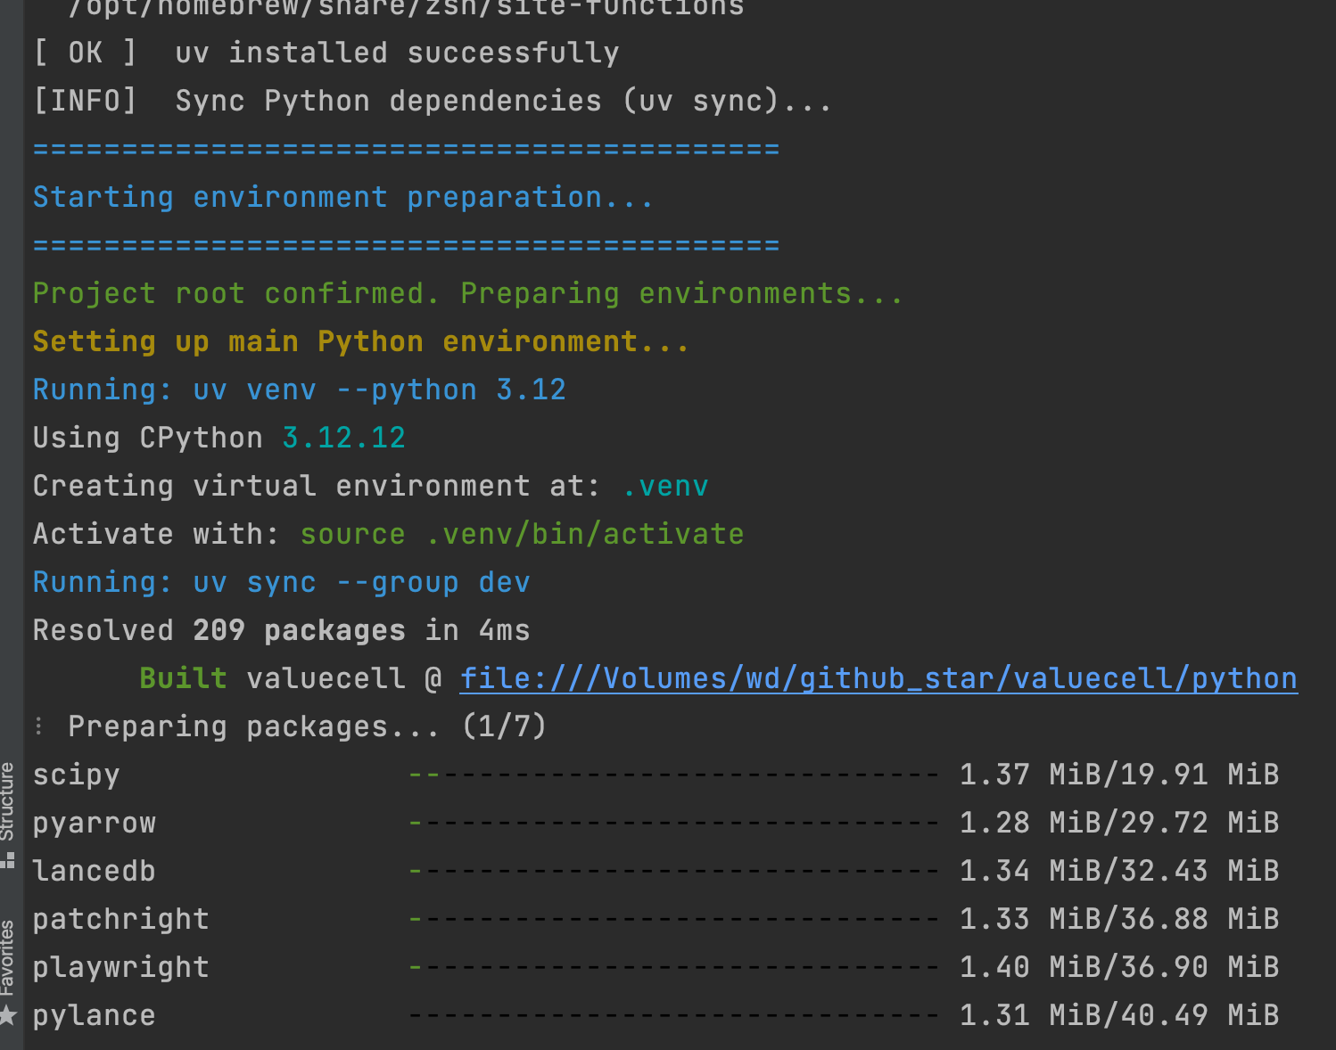Image resolution: width=1336 pixels, height=1050 pixels.
Task: Click the '3.12.12' CPython version text
Action: coord(343,438)
